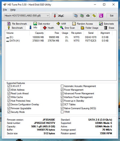120x141 pixels.
Task: Open the Folder Usage tab
Action: 90,28
